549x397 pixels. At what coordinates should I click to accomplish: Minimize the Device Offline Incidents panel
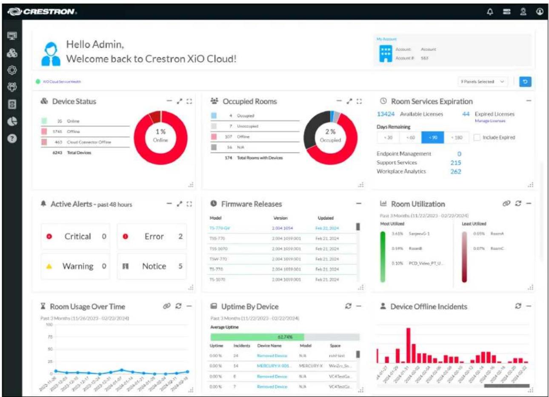(529, 306)
